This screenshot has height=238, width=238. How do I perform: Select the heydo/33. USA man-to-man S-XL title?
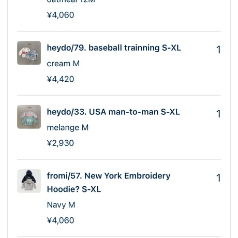113,112
